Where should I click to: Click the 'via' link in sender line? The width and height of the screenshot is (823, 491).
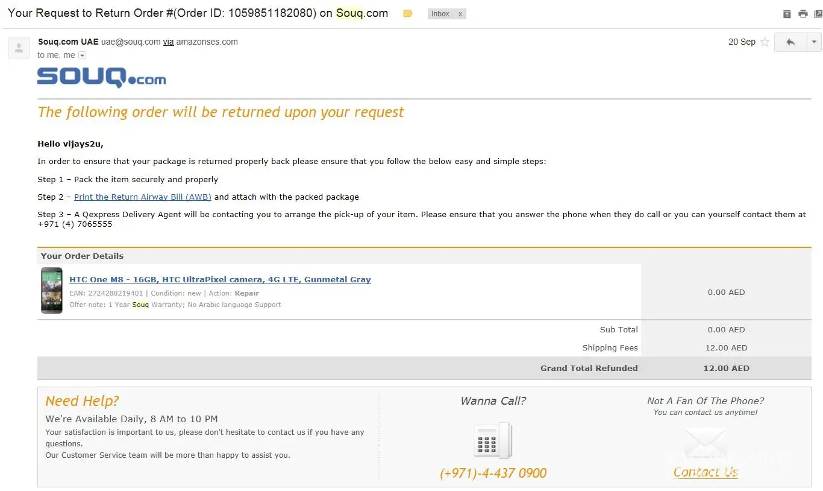coord(168,42)
